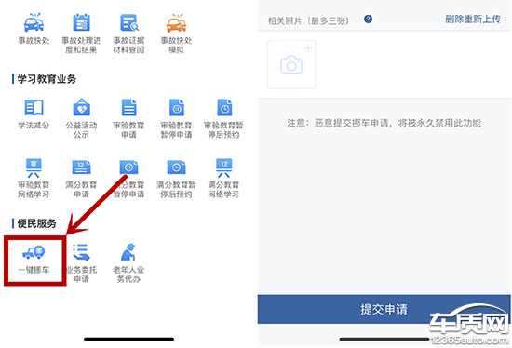Open 事故证据材料查阅 icon
Viewport: 512px width, 348px height.
coord(128,23)
